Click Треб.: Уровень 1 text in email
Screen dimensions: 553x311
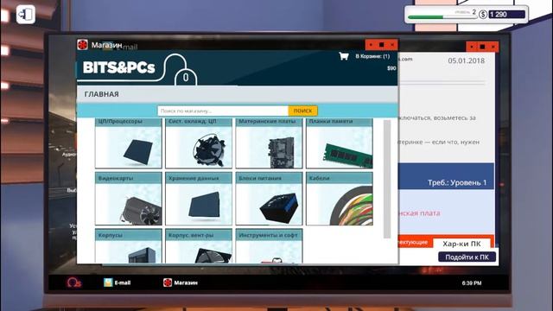click(x=457, y=182)
